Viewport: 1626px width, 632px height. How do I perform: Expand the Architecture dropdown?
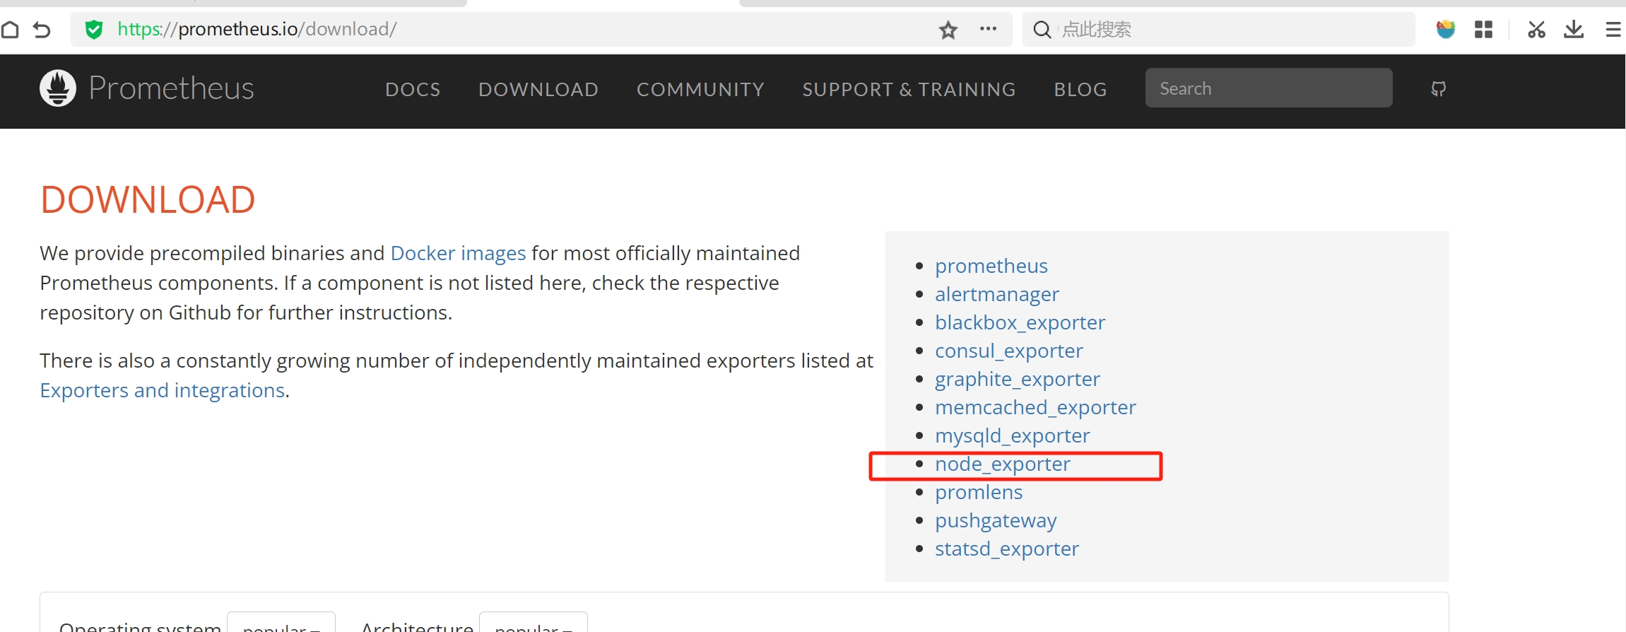pyautogui.click(x=534, y=624)
